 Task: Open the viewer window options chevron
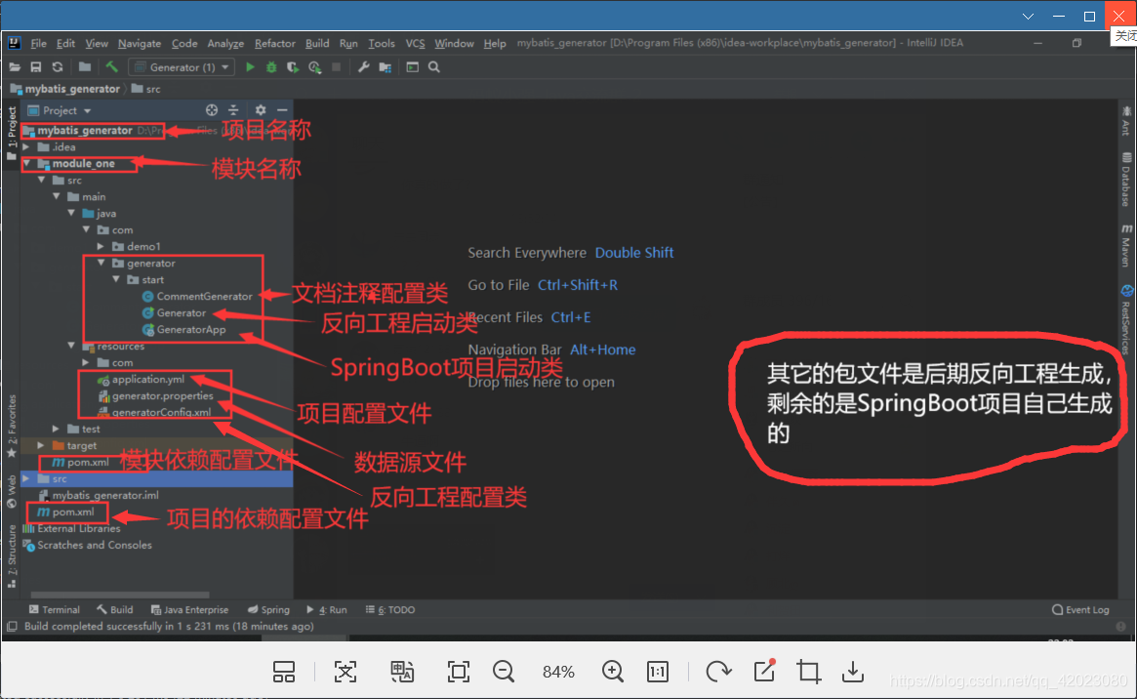point(1029,16)
